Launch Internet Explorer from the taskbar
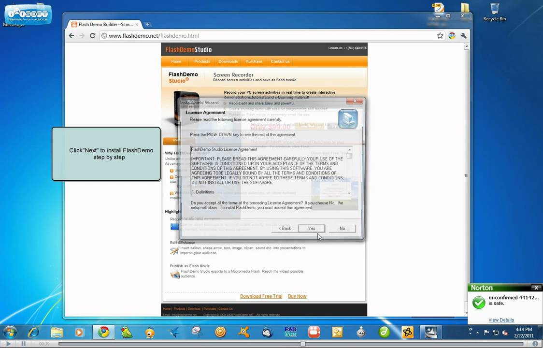543x348 pixels. click(33, 333)
